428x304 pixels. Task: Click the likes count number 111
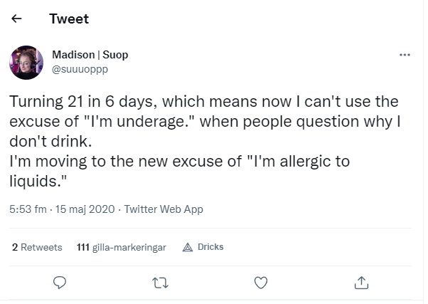coord(83,247)
